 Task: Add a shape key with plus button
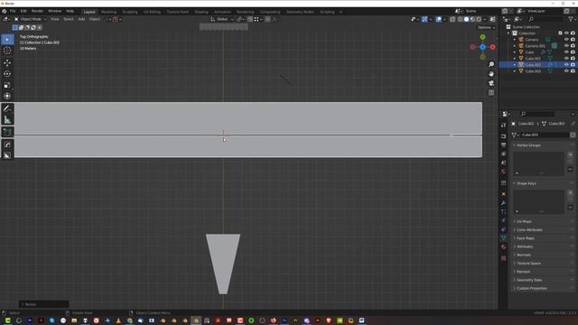coord(570,192)
